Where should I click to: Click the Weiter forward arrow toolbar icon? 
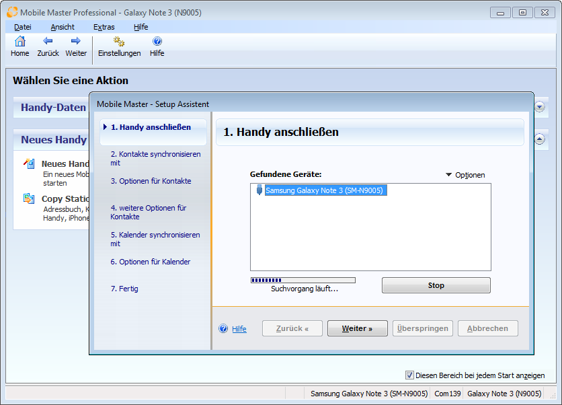click(75, 41)
